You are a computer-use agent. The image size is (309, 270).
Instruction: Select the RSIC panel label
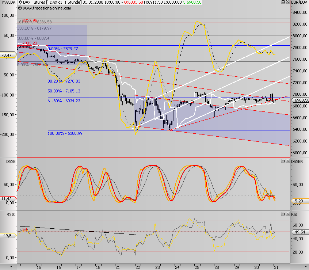coord(11,214)
